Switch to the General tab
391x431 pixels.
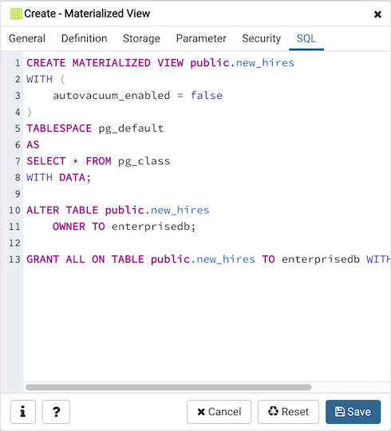point(27,38)
